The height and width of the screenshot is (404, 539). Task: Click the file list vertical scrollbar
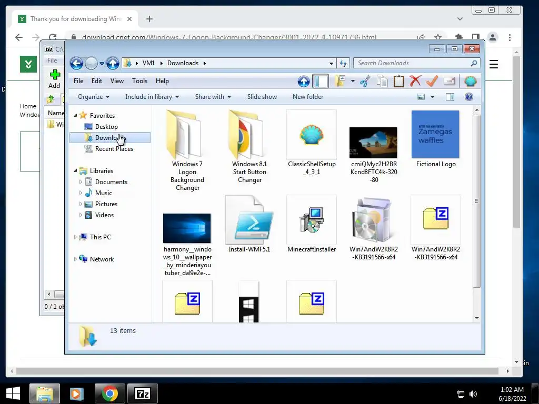476,201
